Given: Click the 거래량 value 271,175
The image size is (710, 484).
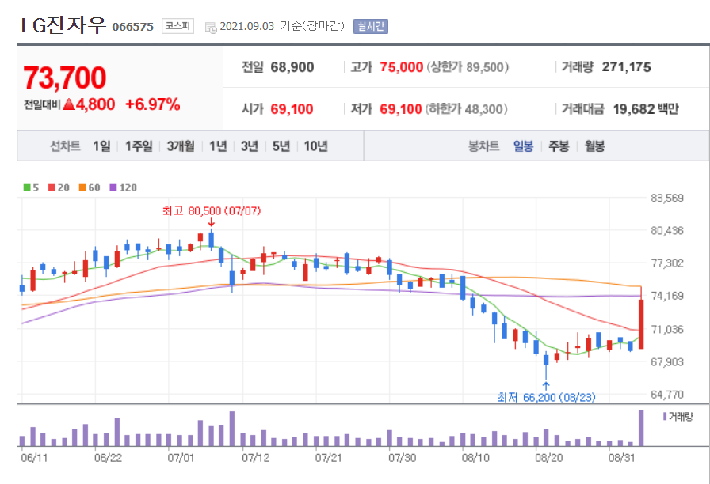Looking at the screenshot, I should (626, 67).
